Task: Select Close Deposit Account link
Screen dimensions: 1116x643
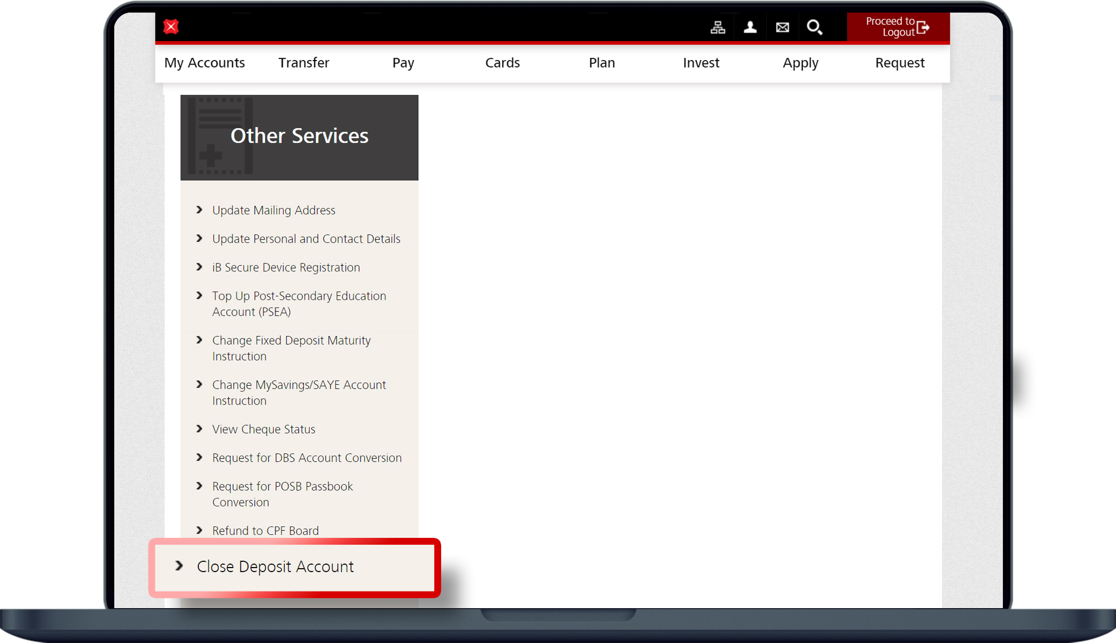Action: point(275,566)
